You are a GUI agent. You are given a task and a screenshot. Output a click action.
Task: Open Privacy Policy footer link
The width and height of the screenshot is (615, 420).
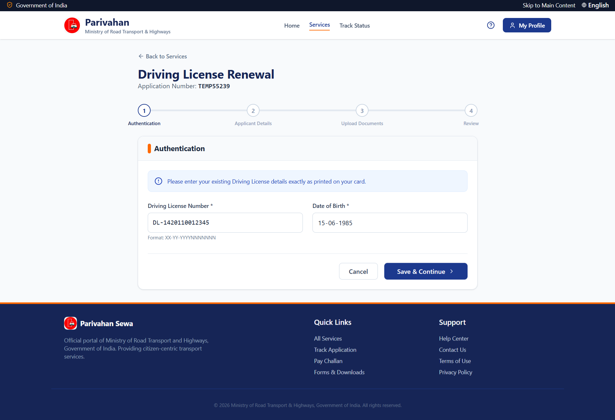pos(456,372)
